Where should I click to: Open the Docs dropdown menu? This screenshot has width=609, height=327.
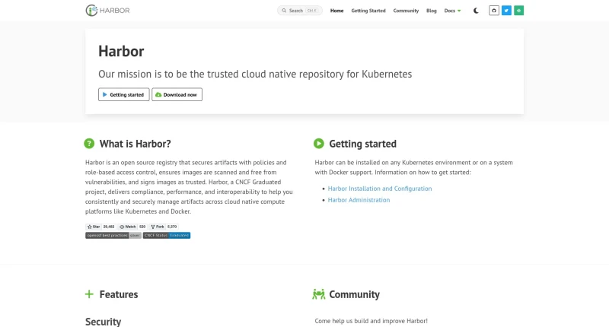452,11
